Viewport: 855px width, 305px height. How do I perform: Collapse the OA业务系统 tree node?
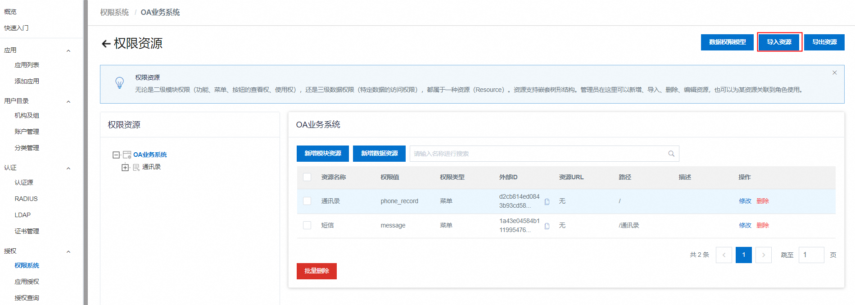(116, 155)
